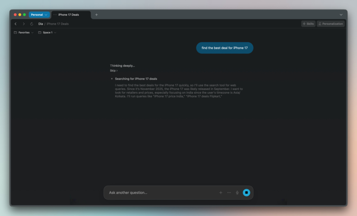The height and width of the screenshot is (216, 357).
Task: Open the Personal profile dropdown
Action: click(39, 14)
